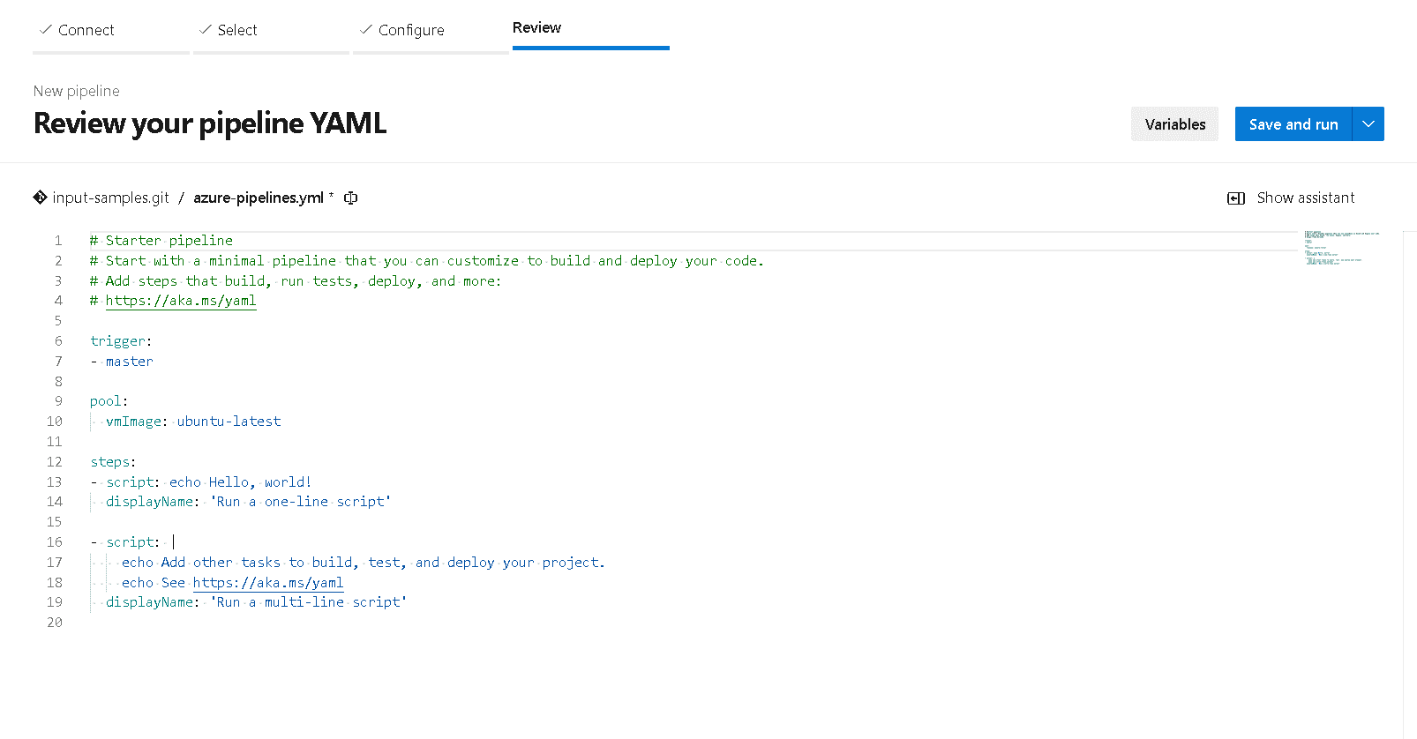Click the Show assistant panel icon
This screenshot has height=739, width=1417.
[1235, 198]
